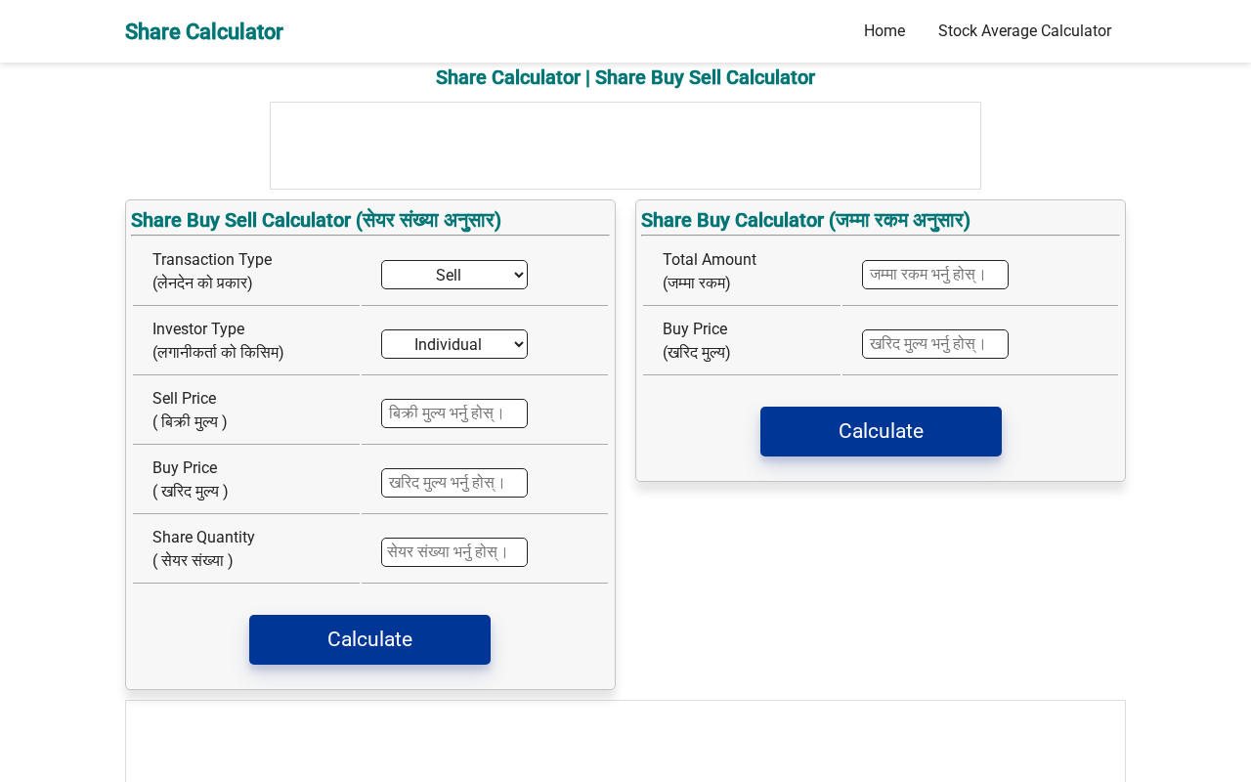This screenshot has width=1251, height=782.
Task: Click Buy Price field in Share Buy Calculator
Action: pyautogui.click(x=935, y=344)
